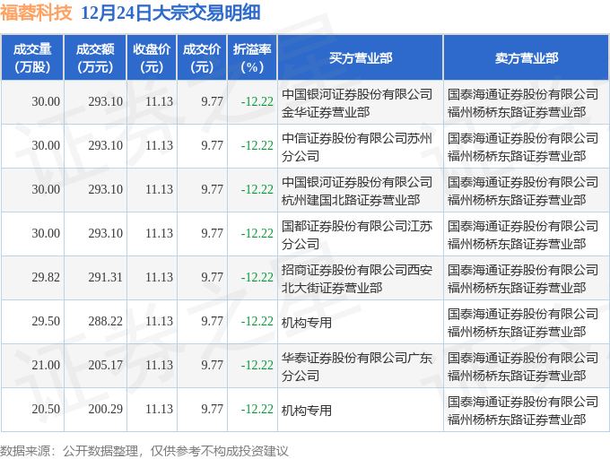This screenshot has width=610, height=459.
Task: Select the 折溢率(%) column header
Action: 252,58
